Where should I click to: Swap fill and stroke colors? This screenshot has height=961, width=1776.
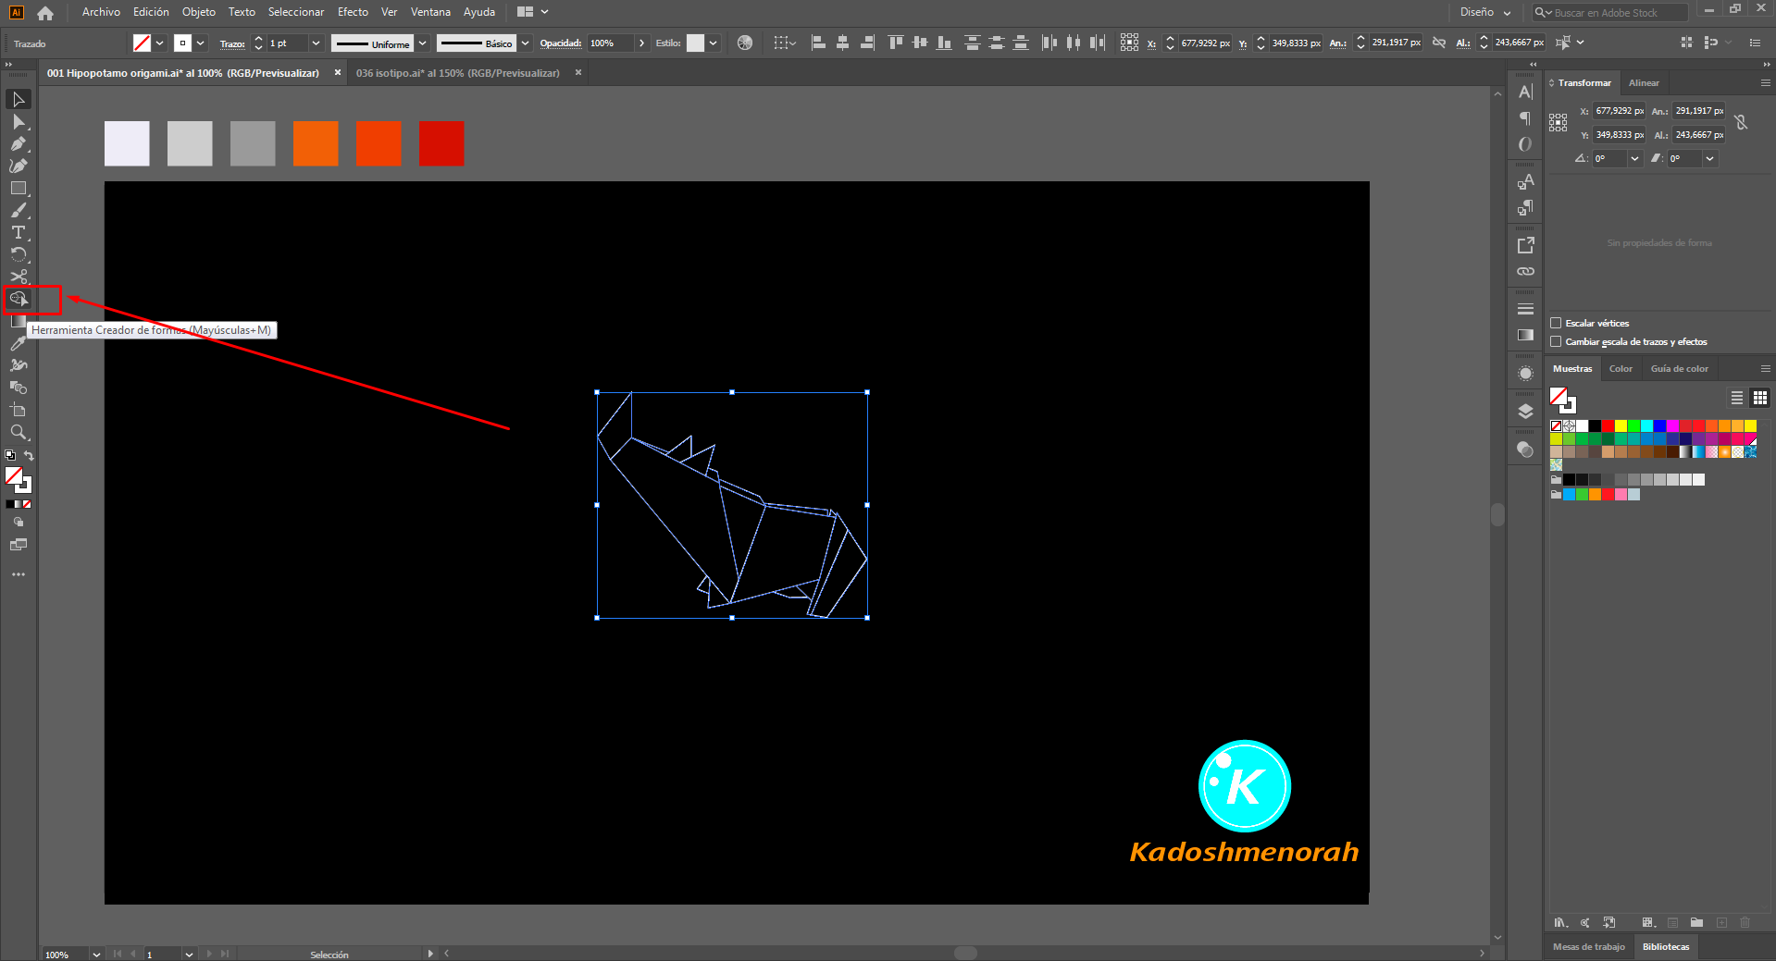click(29, 455)
